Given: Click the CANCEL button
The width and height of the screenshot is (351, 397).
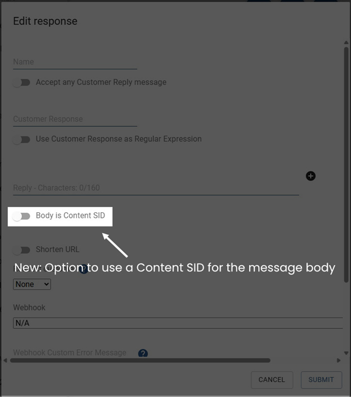Looking at the screenshot, I should [x=272, y=380].
